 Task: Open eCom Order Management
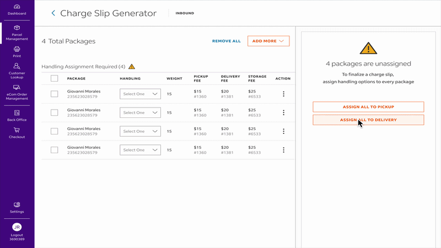coord(17,88)
